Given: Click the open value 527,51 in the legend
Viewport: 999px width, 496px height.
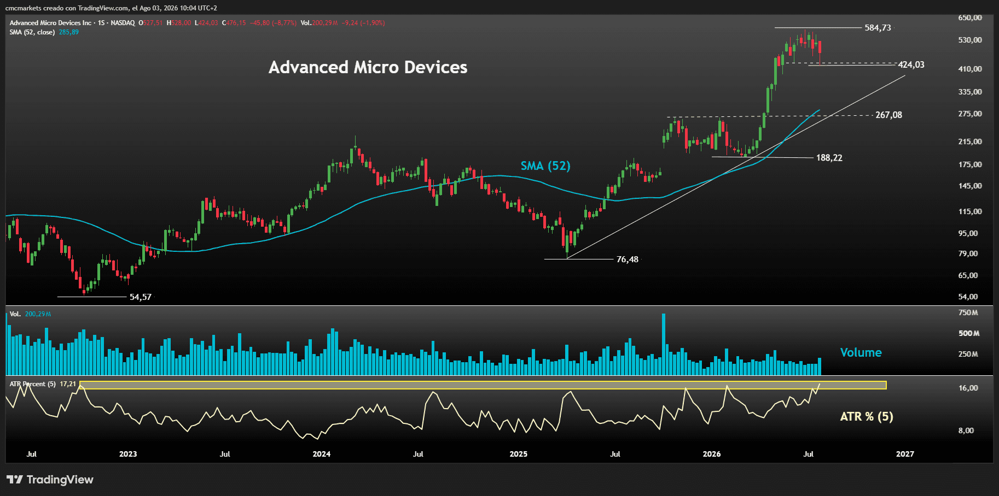Looking at the screenshot, I should click(x=153, y=23).
